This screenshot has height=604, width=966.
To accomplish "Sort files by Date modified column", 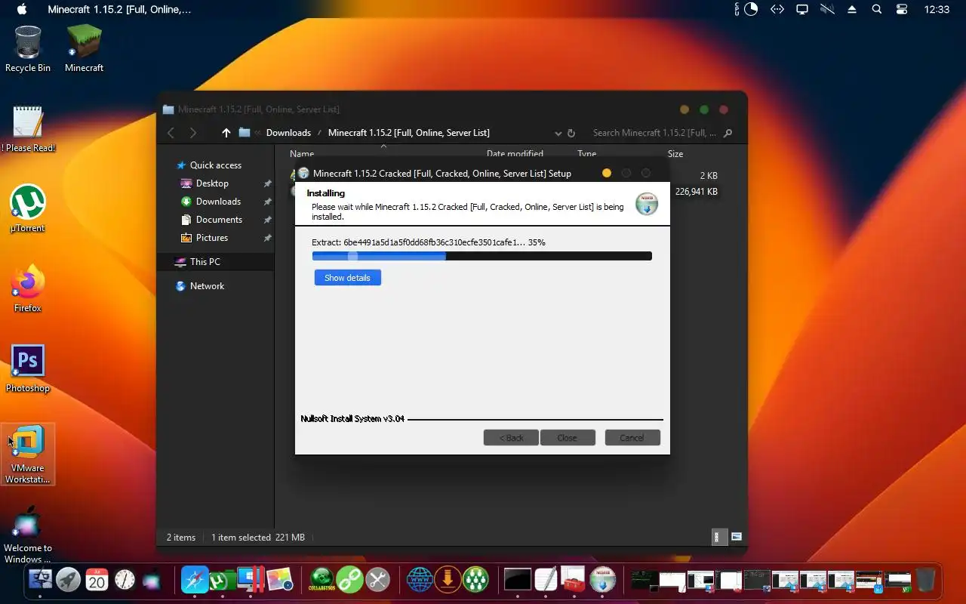I will 515,154.
